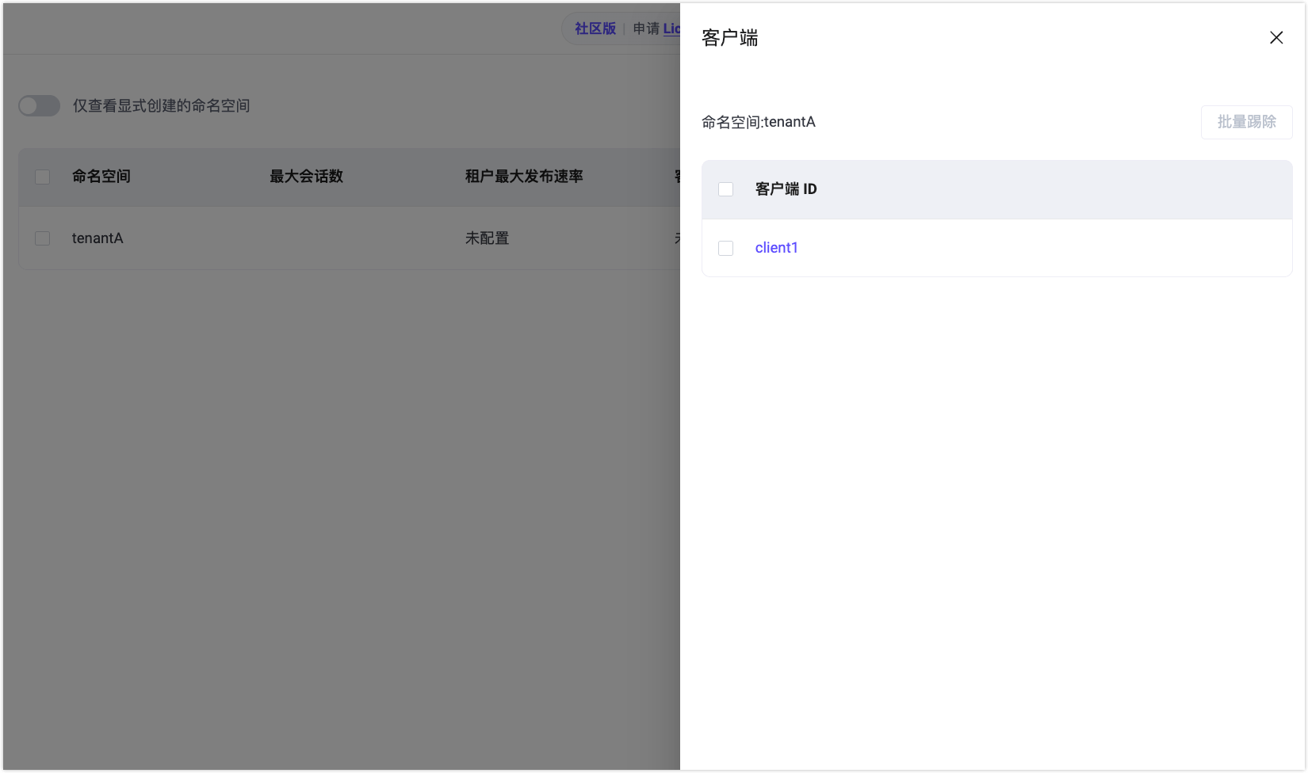1308x773 pixels.
Task: Click the 未配置 cell in tenantA row
Action: pos(487,238)
